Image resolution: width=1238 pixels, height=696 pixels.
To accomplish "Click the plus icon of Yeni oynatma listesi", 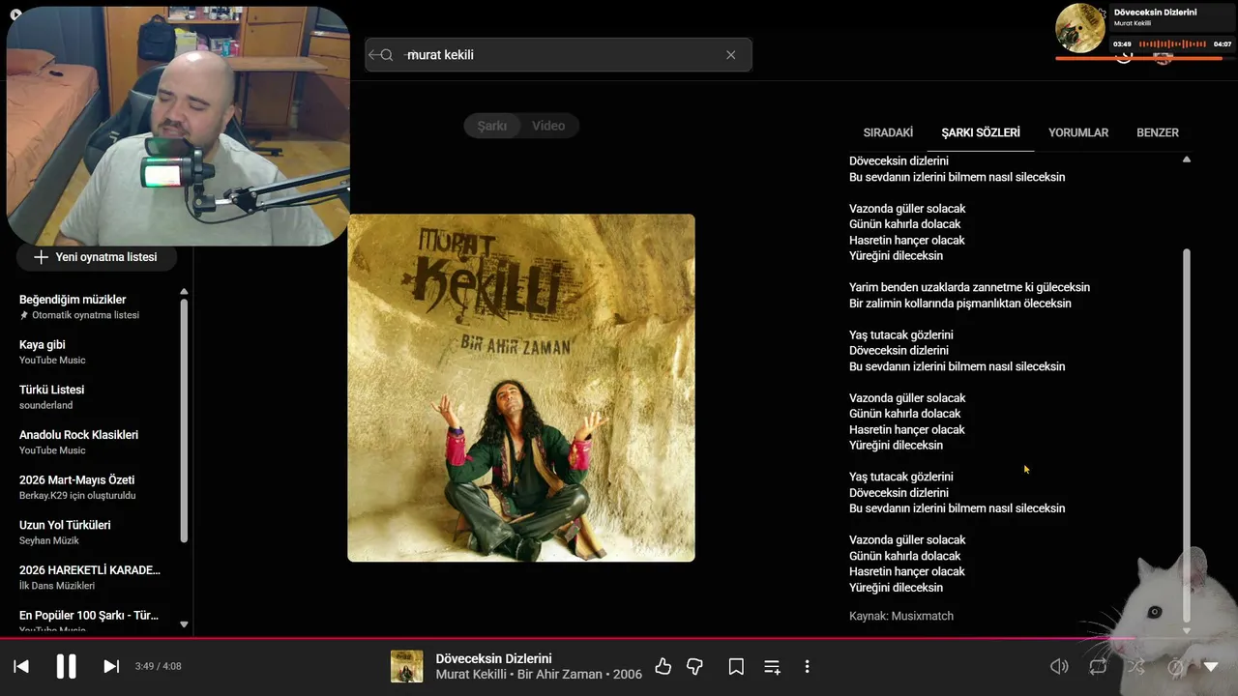I will tap(41, 257).
